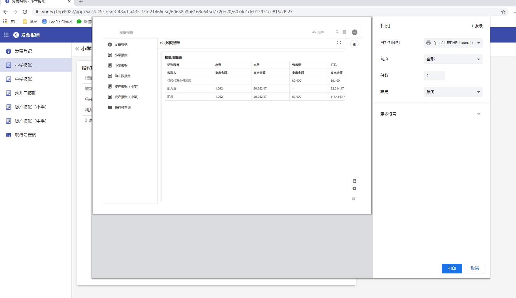Screen dimensions: 516x298
Task: Bookmark this page with star icon
Action: 503,12
